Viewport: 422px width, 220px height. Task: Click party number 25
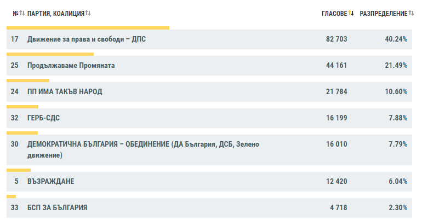[x=15, y=66]
